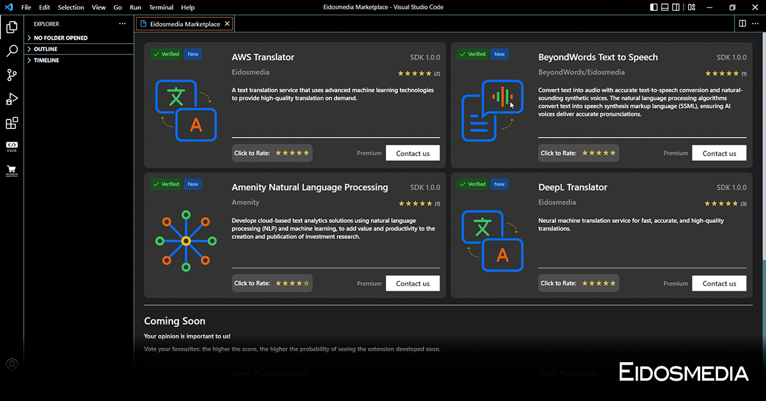766x401 pixels.
Task: Click the Coming Soon heading
Action: pos(174,321)
